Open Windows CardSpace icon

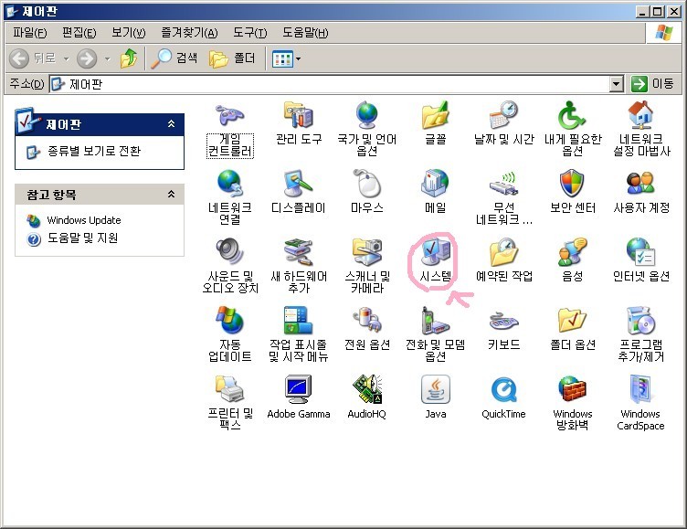pyautogui.click(x=641, y=402)
